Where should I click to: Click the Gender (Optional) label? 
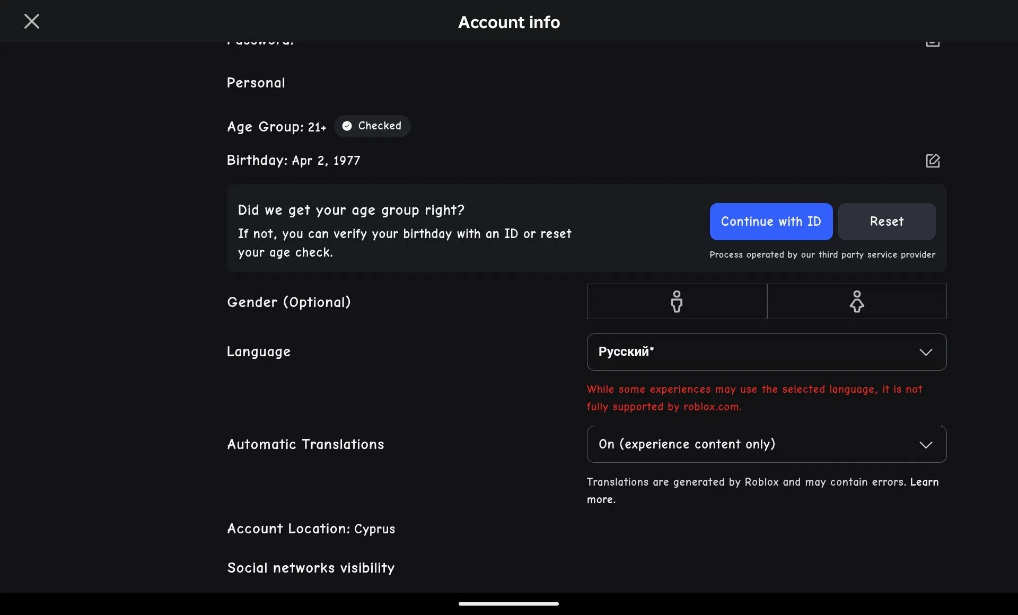click(x=289, y=302)
